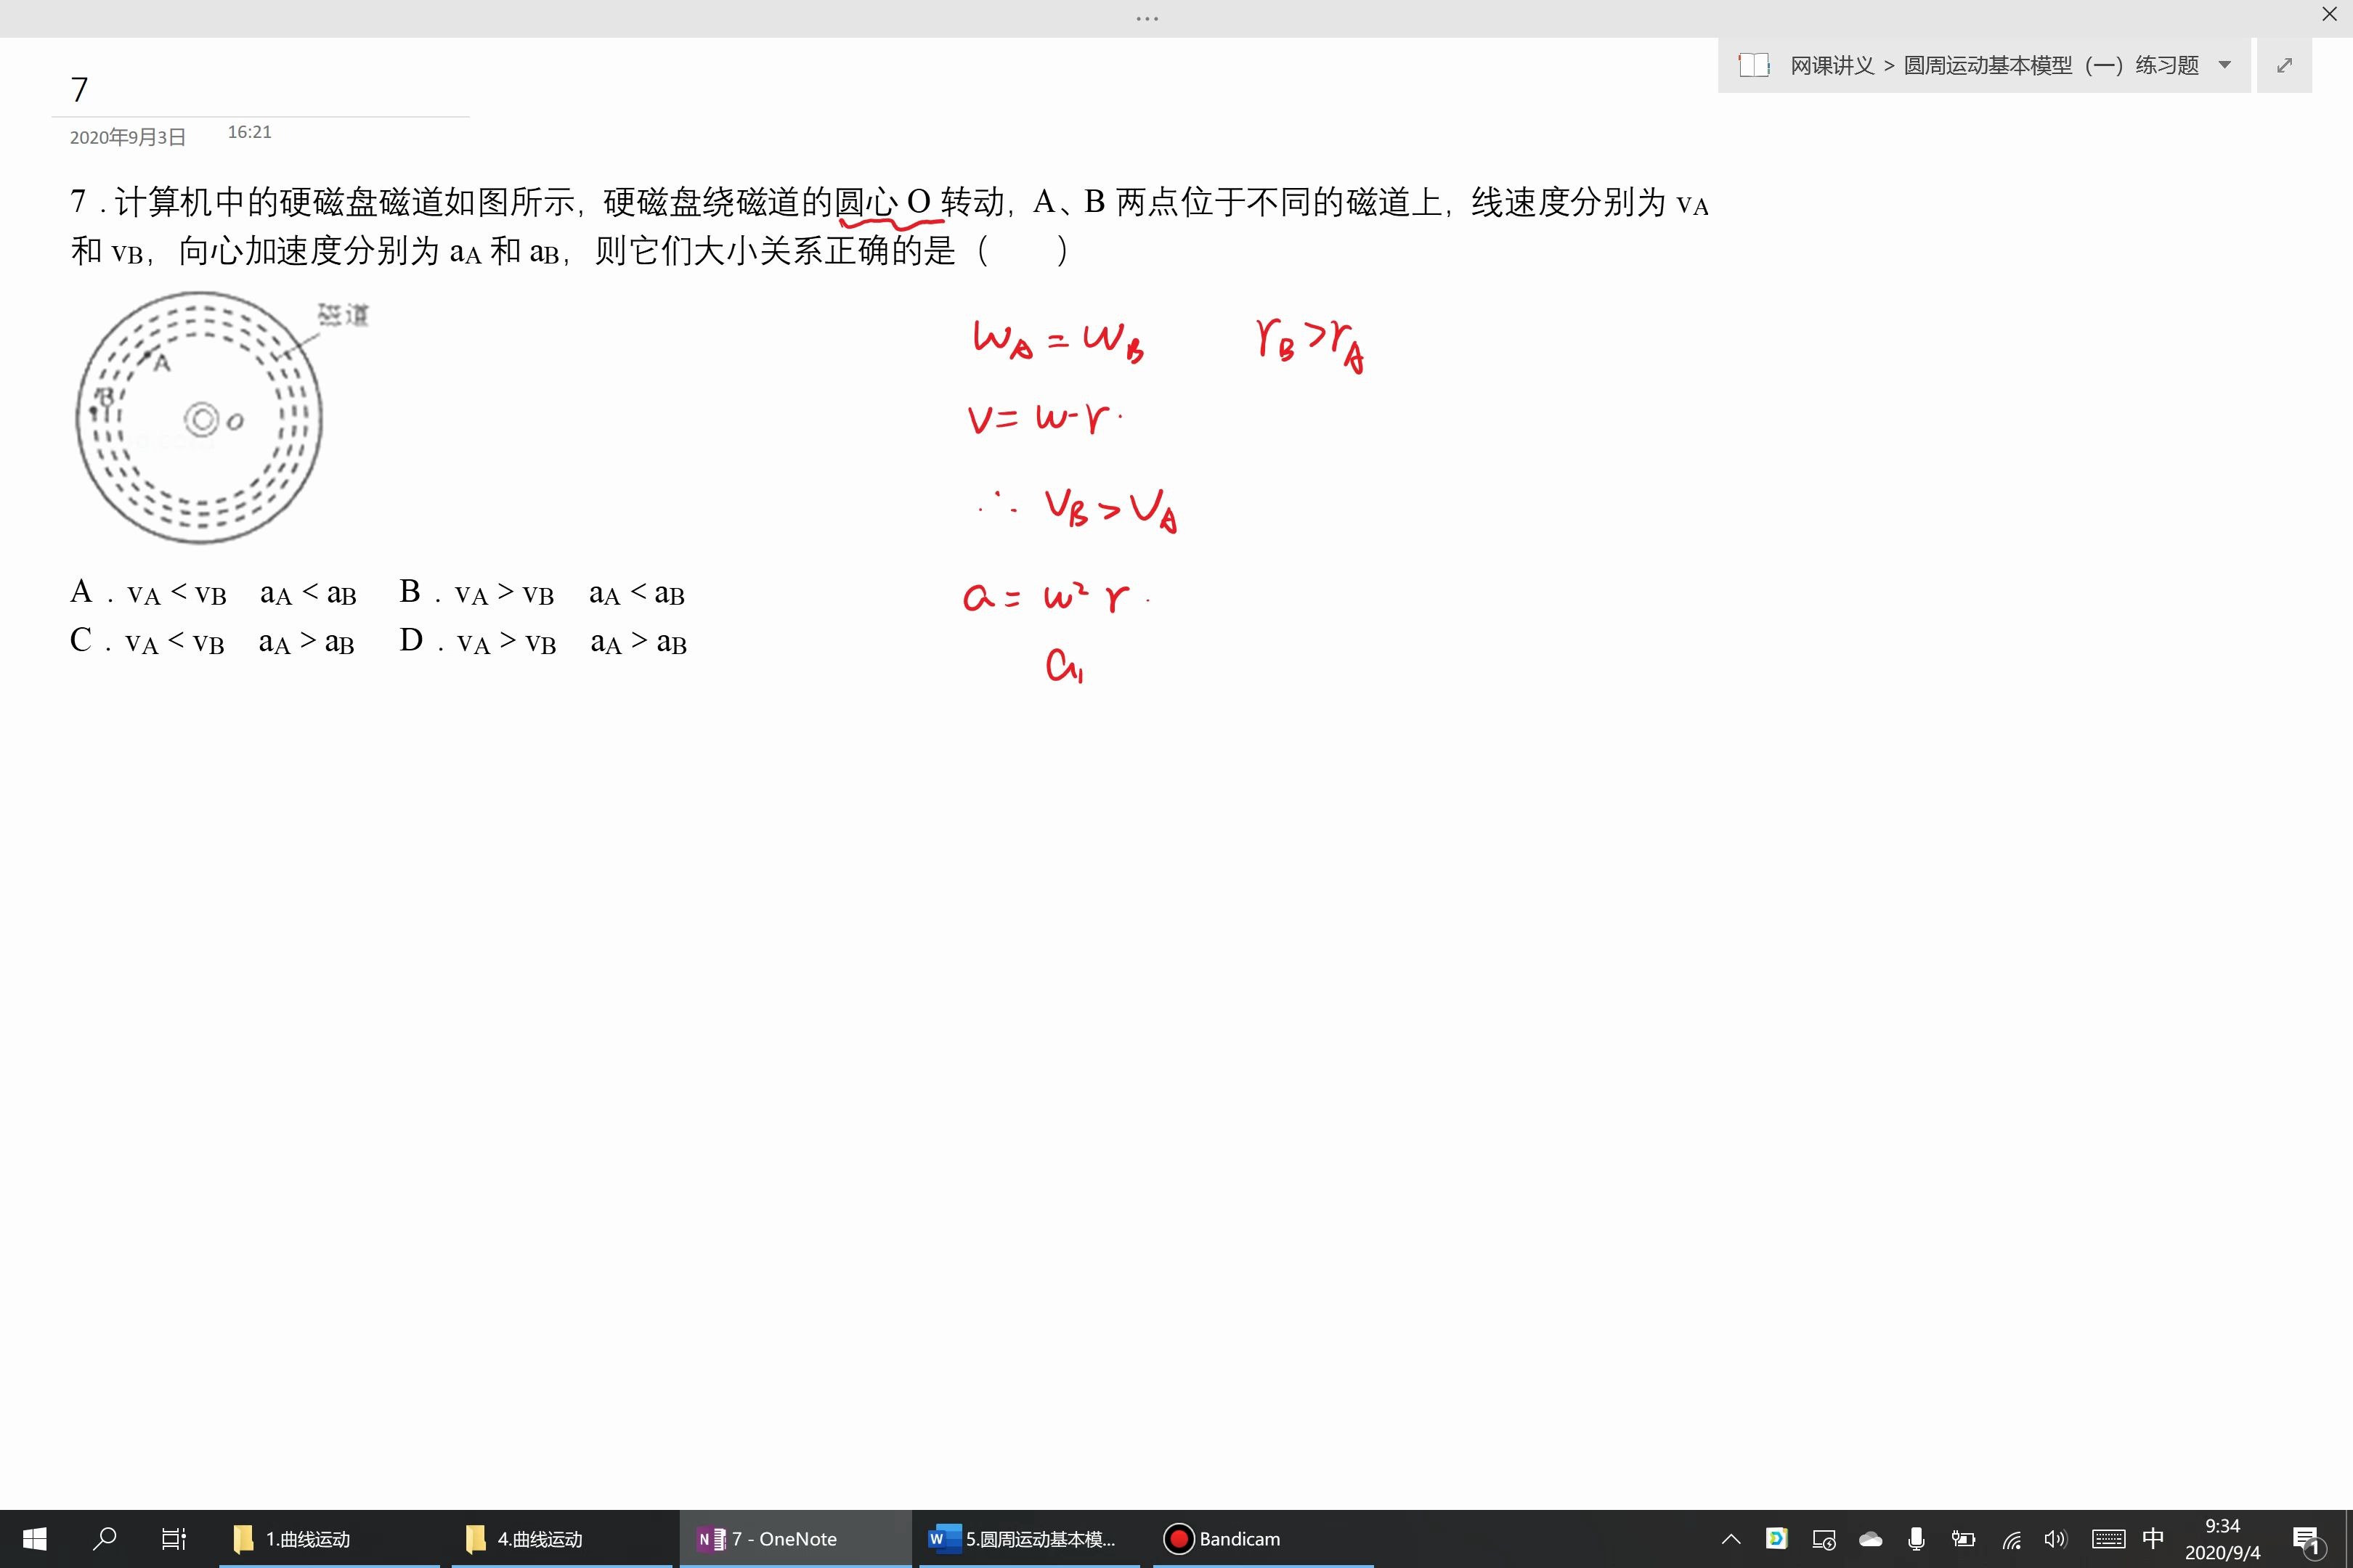The image size is (2353, 1568).
Task: Click the microphone icon in the system tray
Action: (x=1915, y=1539)
